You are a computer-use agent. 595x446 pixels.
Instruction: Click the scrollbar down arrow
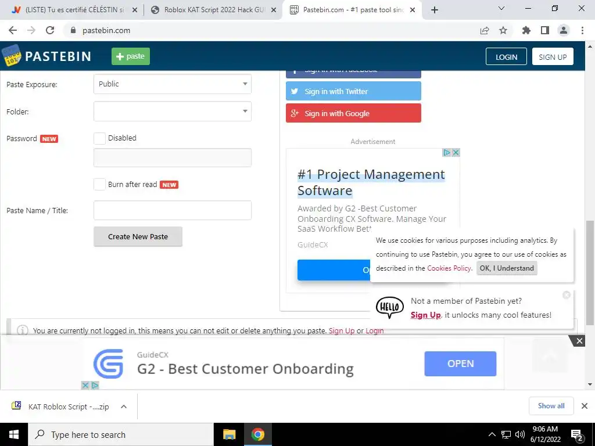coord(590,384)
